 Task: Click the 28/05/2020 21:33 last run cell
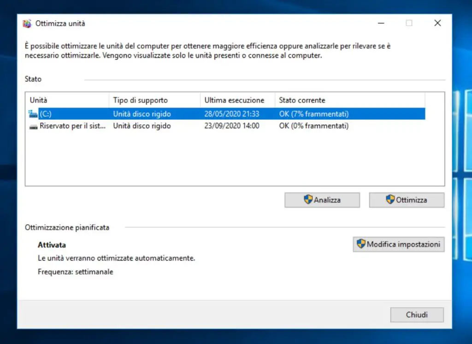231,114
